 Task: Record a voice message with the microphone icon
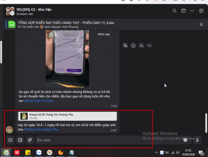tap(197, 140)
